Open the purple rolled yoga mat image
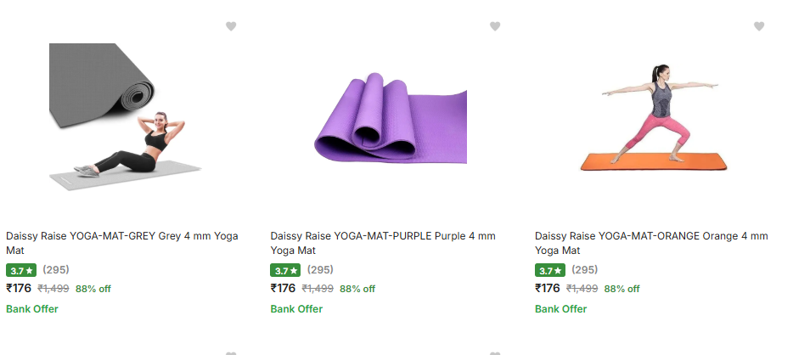This screenshot has height=355, width=793. (391, 117)
